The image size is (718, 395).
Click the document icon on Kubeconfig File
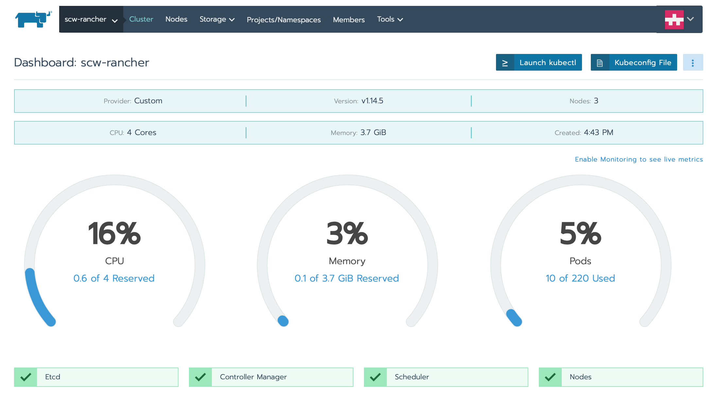(x=600, y=62)
